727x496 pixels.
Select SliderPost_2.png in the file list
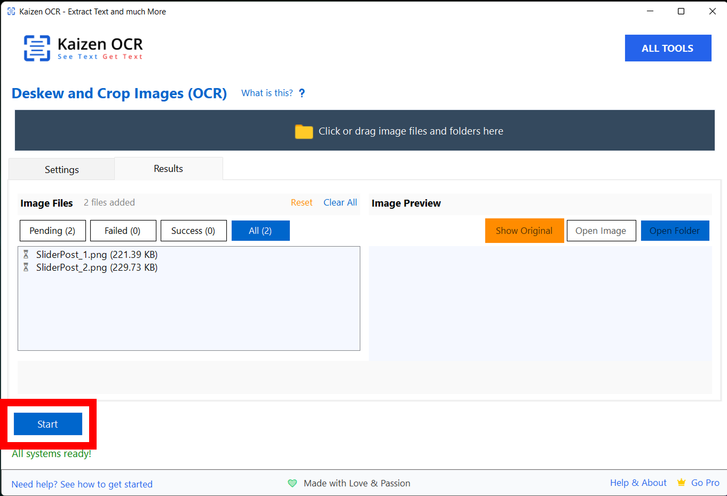tap(97, 267)
